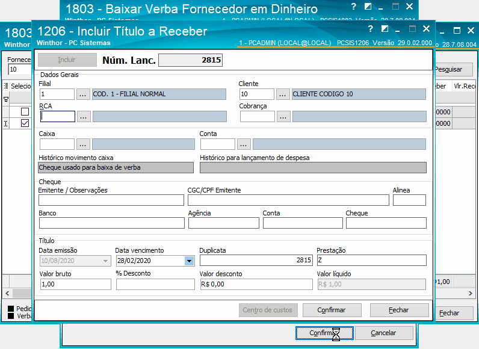Open Cliente lookup ellipsis button

coord(283,94)
